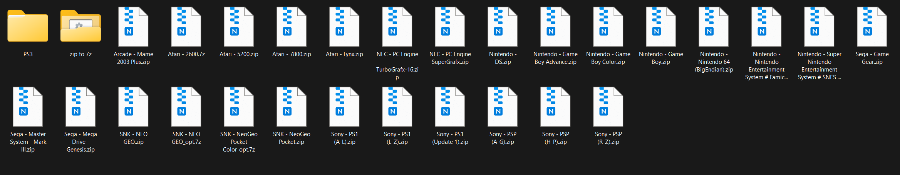
Task: Click 'SNK - NeoGeo Pocket.zip' file name
Action: coord(292,138)
